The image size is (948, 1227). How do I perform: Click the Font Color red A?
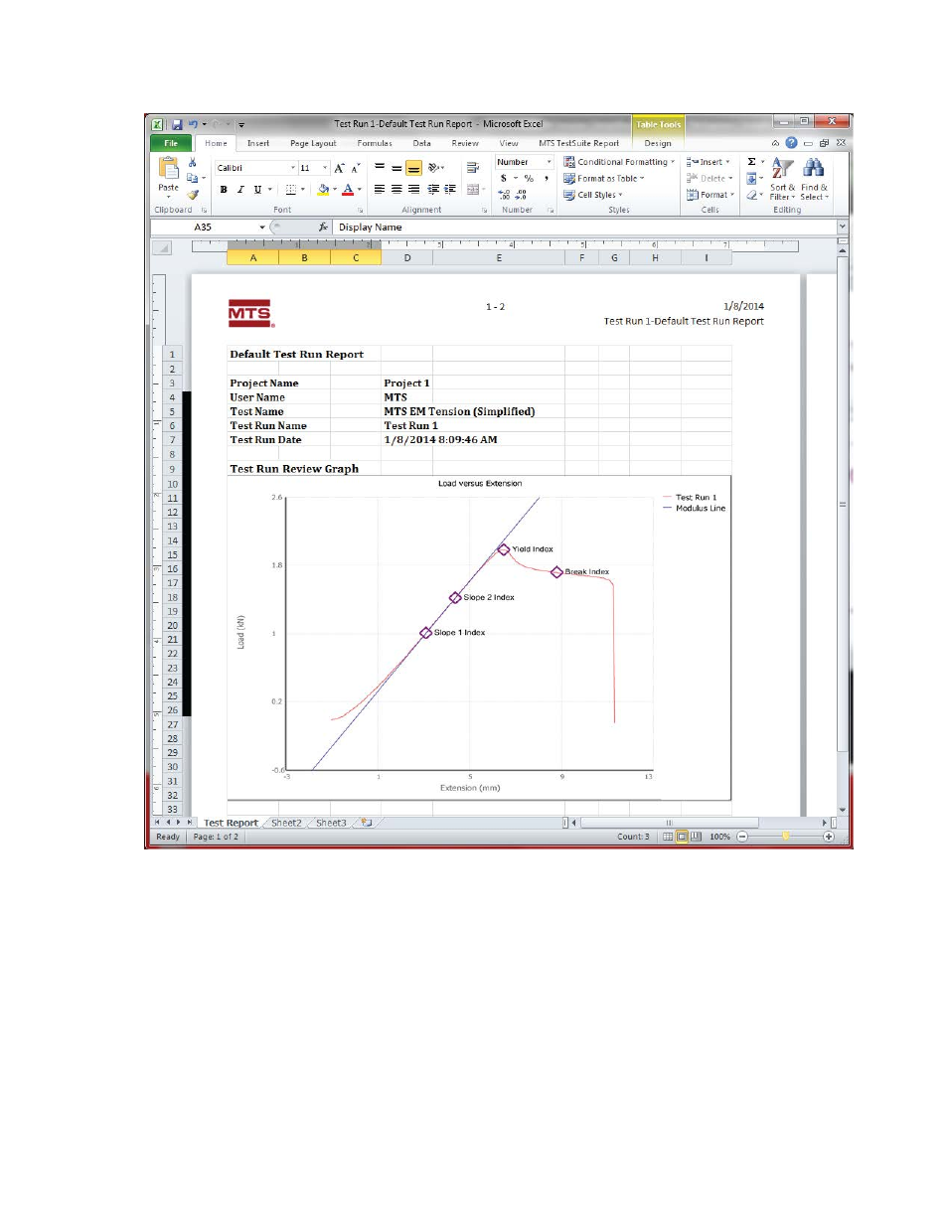(x=348, y=189)
